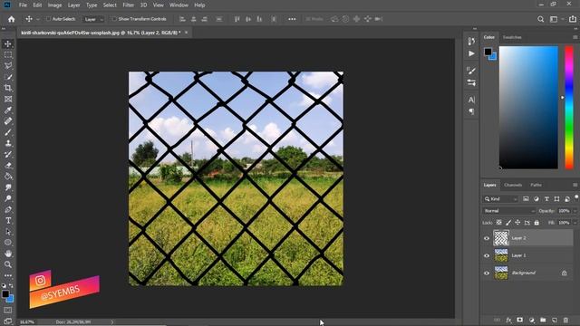
Task: Delete layer using trash icon
Action: pos(565,320)
